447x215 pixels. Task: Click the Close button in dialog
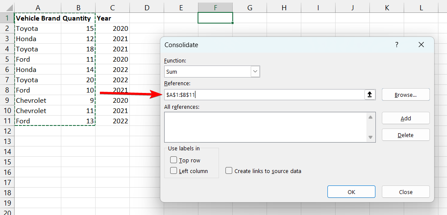pyautogui.click(x=405, y=192)
